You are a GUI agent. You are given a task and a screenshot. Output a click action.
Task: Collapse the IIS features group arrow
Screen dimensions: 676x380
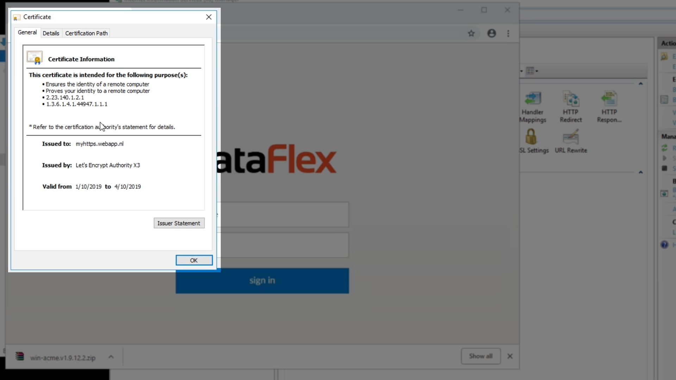coord(640,84)
